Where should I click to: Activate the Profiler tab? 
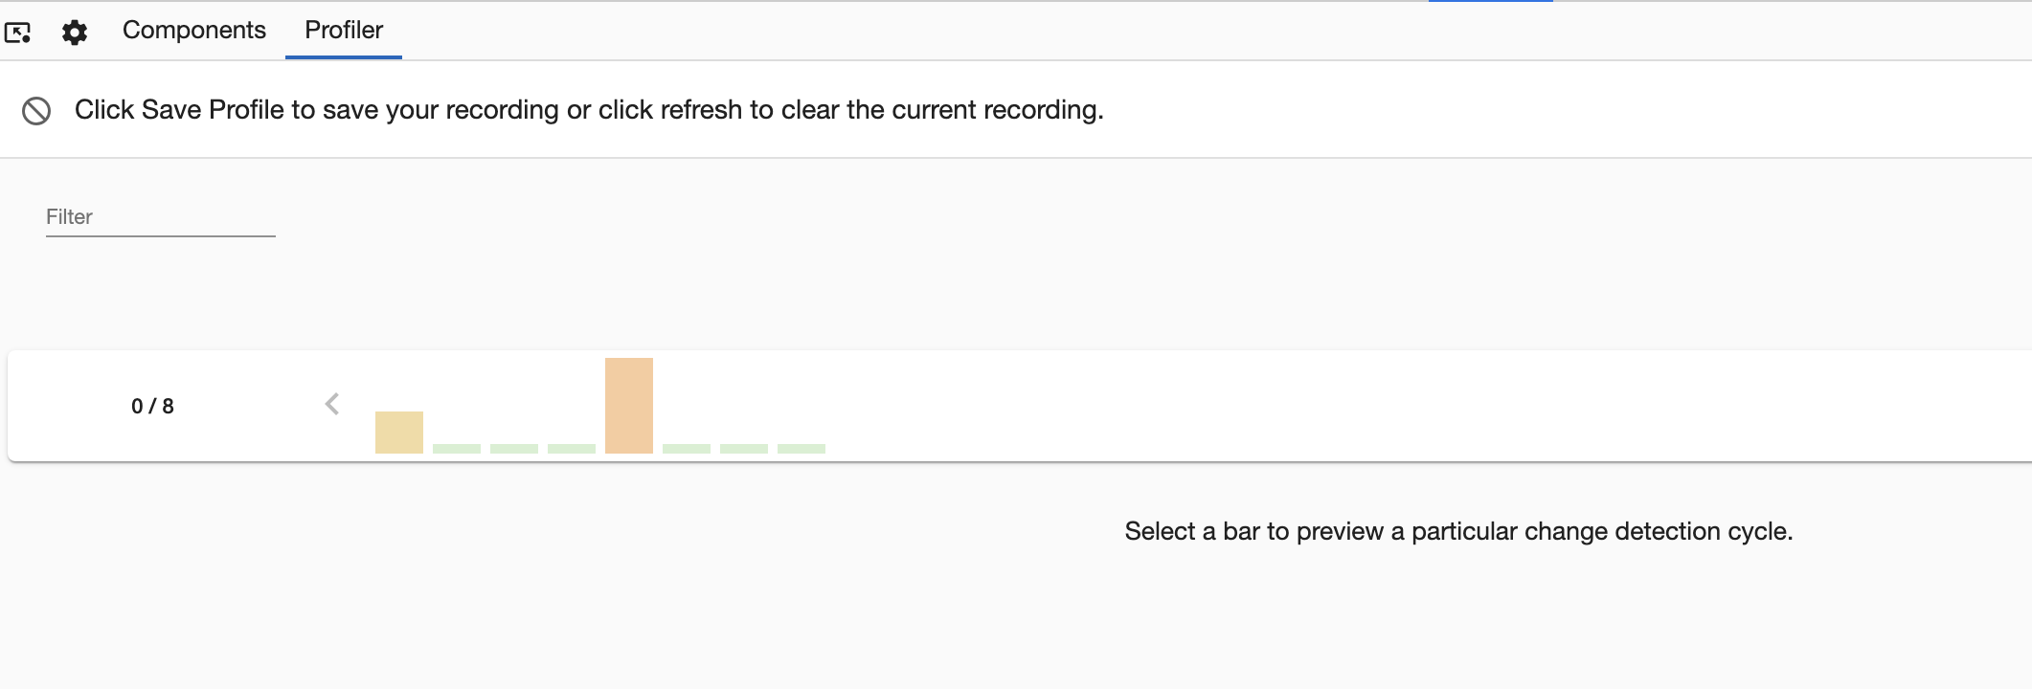pos(342,30)
